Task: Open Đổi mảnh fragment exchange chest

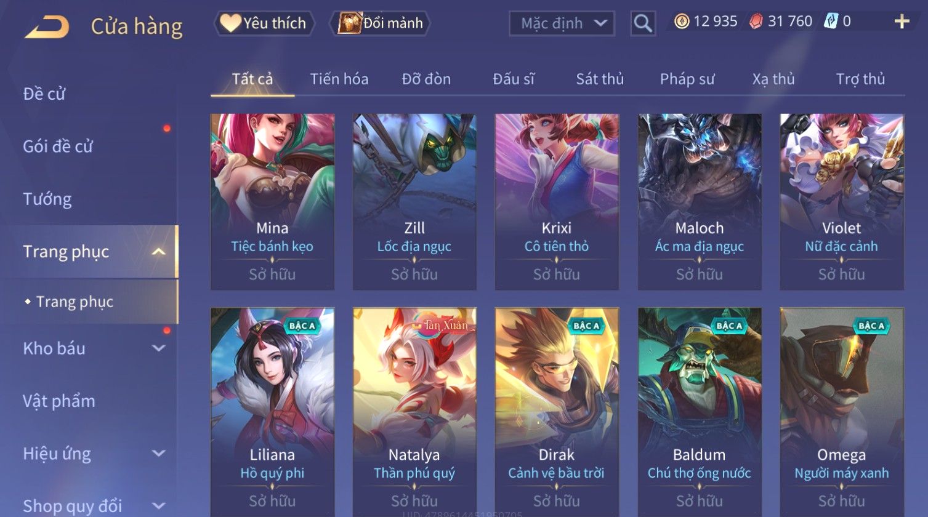Action: pos(380,23)
